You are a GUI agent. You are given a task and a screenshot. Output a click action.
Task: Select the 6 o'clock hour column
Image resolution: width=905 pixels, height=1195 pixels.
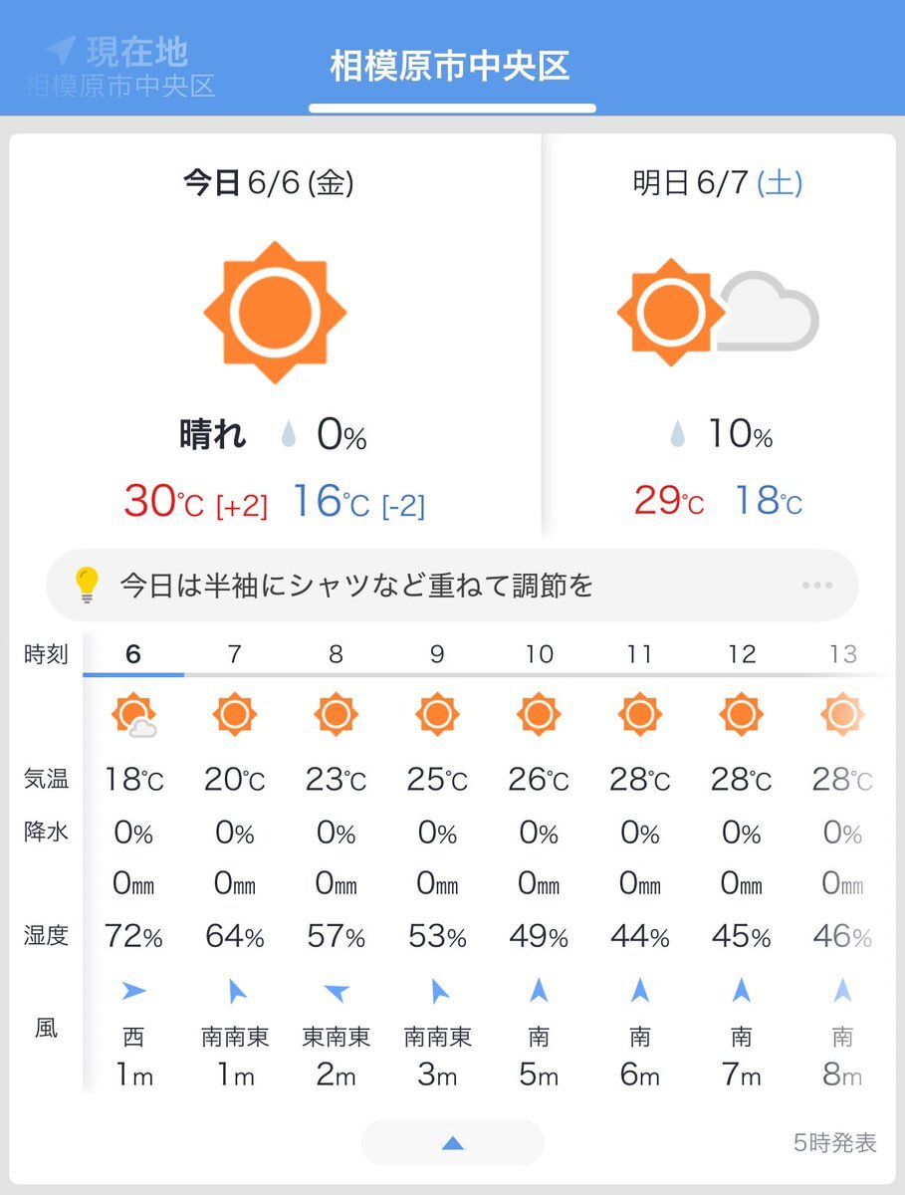click(x=133, y=862)
